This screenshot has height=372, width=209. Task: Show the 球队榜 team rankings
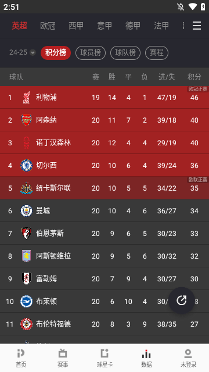click(x=125, y=53)
